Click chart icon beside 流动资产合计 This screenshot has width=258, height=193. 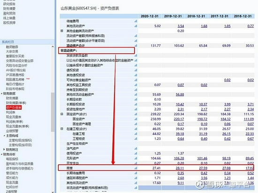(136, 46)
